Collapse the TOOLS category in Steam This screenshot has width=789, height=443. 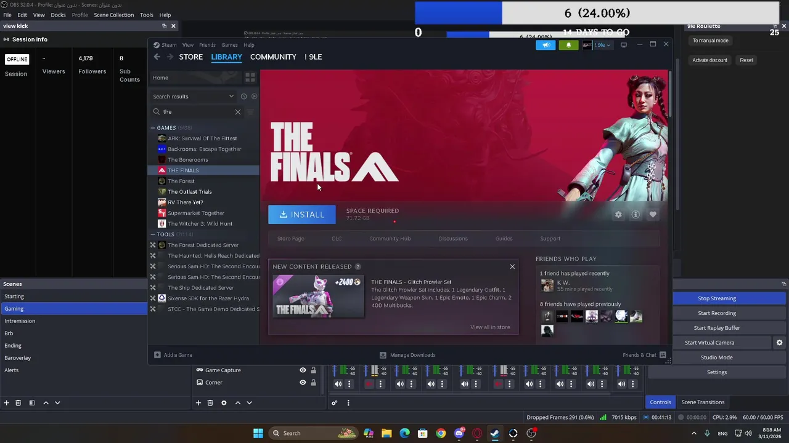[x=153, y=234]
